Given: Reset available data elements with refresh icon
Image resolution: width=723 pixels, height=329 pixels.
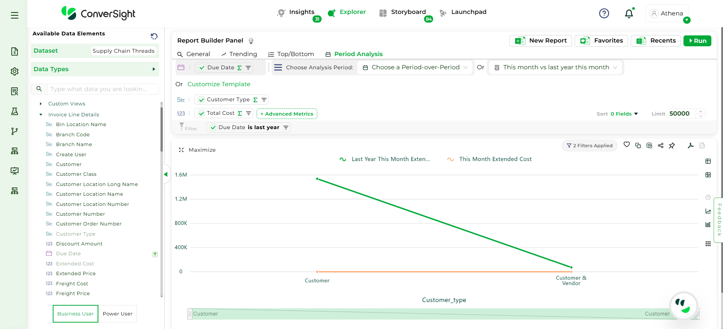Looking at the screenshot, I should click(x=154, y=36).
